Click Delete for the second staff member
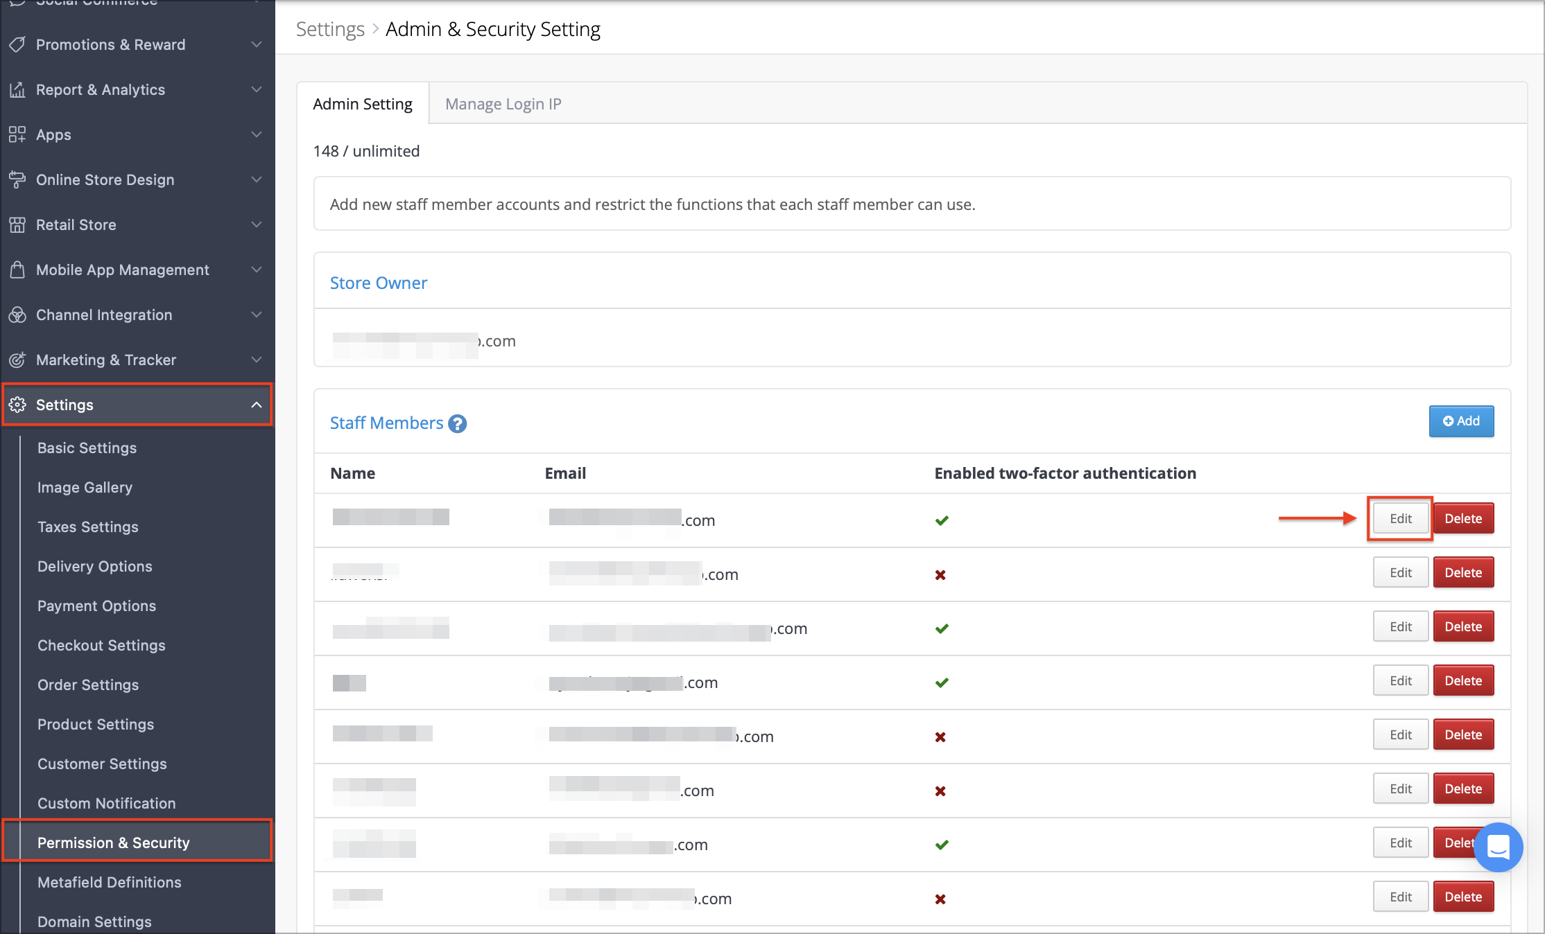Image resolution: width=1545 pixels, height=934 pixels. [1463, 572]
